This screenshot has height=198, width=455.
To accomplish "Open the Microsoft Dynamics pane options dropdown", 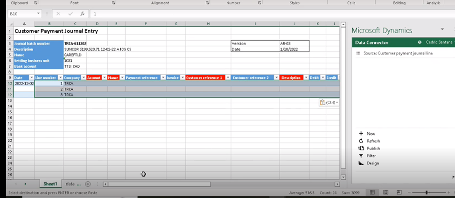I will 442,29.
